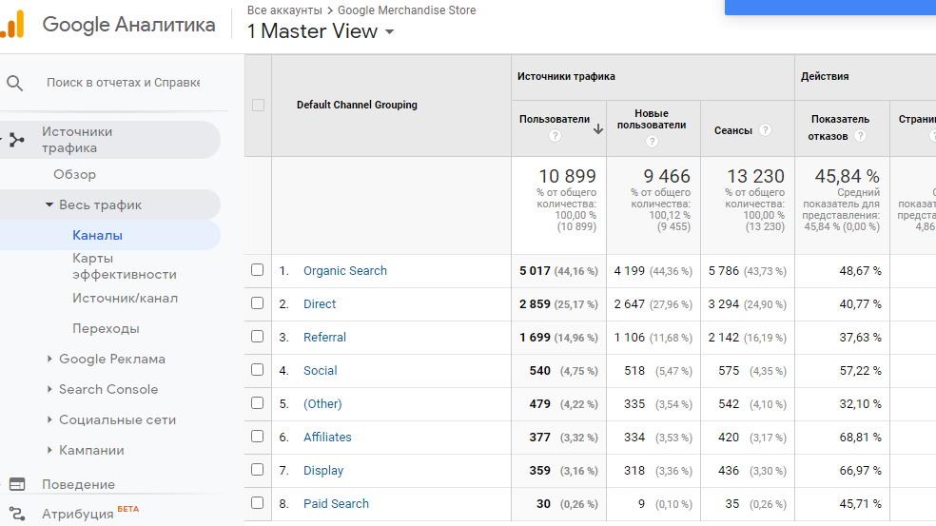Image resolution: width=936 pixels, height=526 pixels.
Task: Click the search magnifier icon in sidebar
Action: tap(15, 83)
